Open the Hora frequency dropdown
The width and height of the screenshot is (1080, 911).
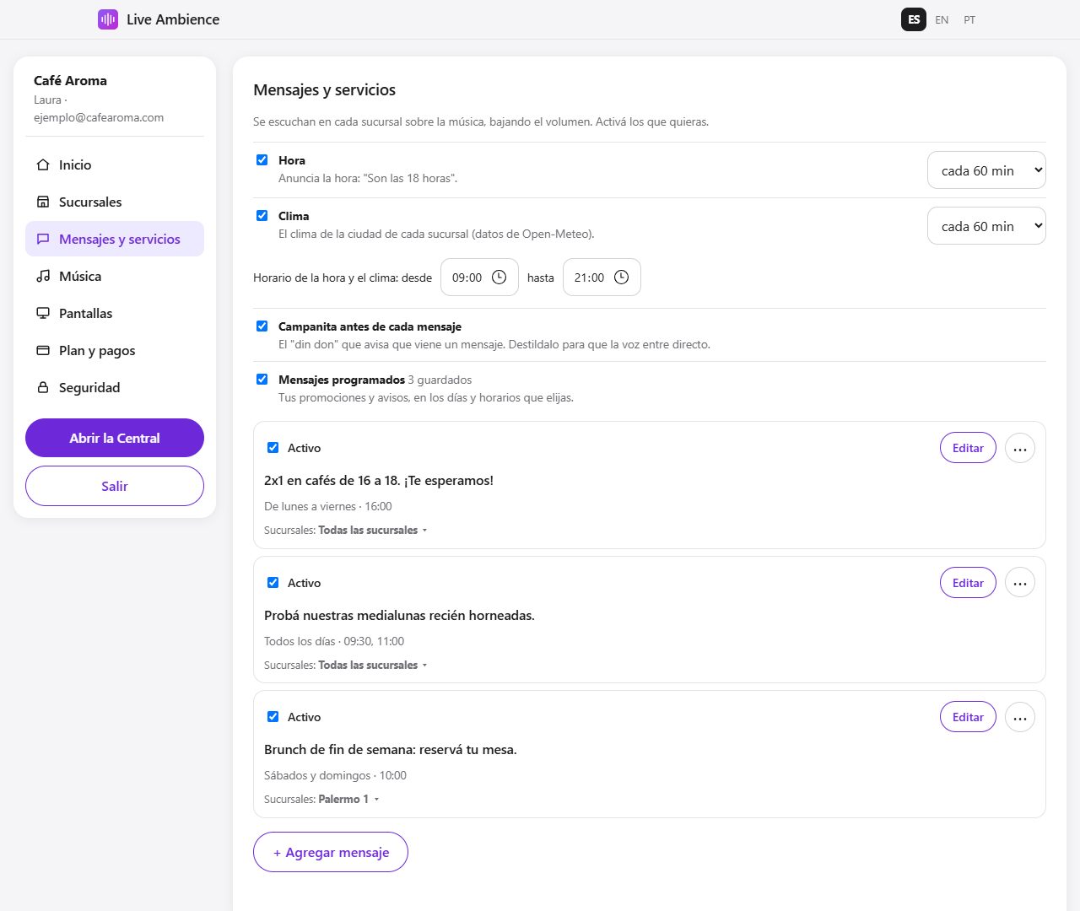(x=986, y=170)
